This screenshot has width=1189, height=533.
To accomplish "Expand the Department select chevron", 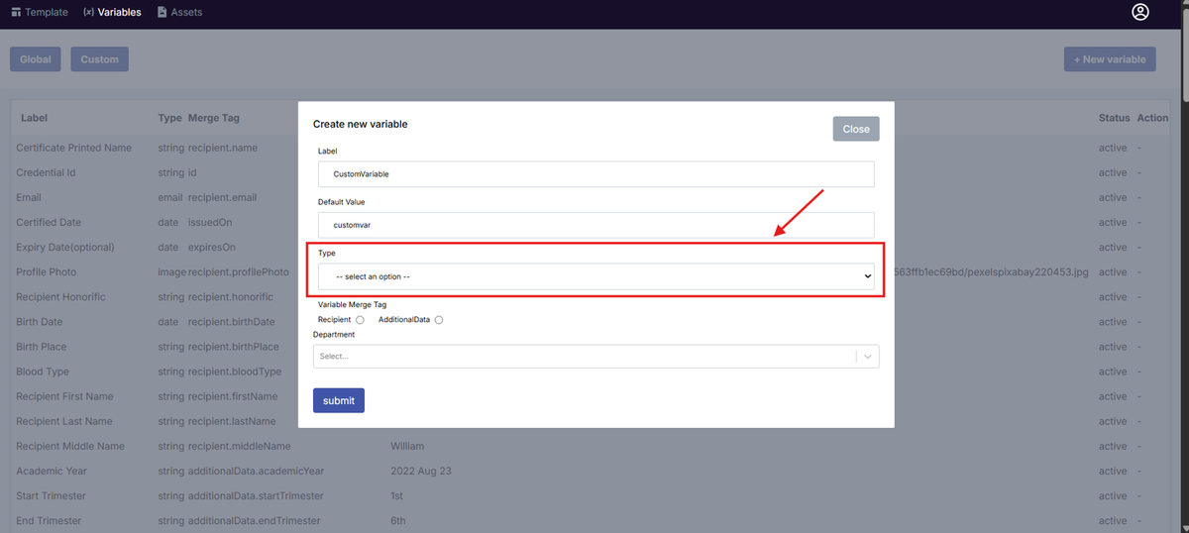I will coord(867,356).
